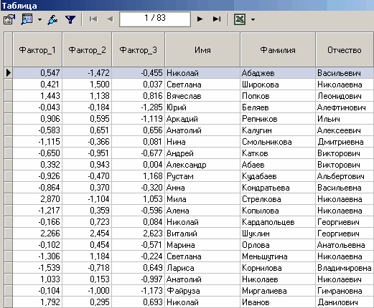Click the name Нина
This screenshot has height=308, width=374.
176,142
